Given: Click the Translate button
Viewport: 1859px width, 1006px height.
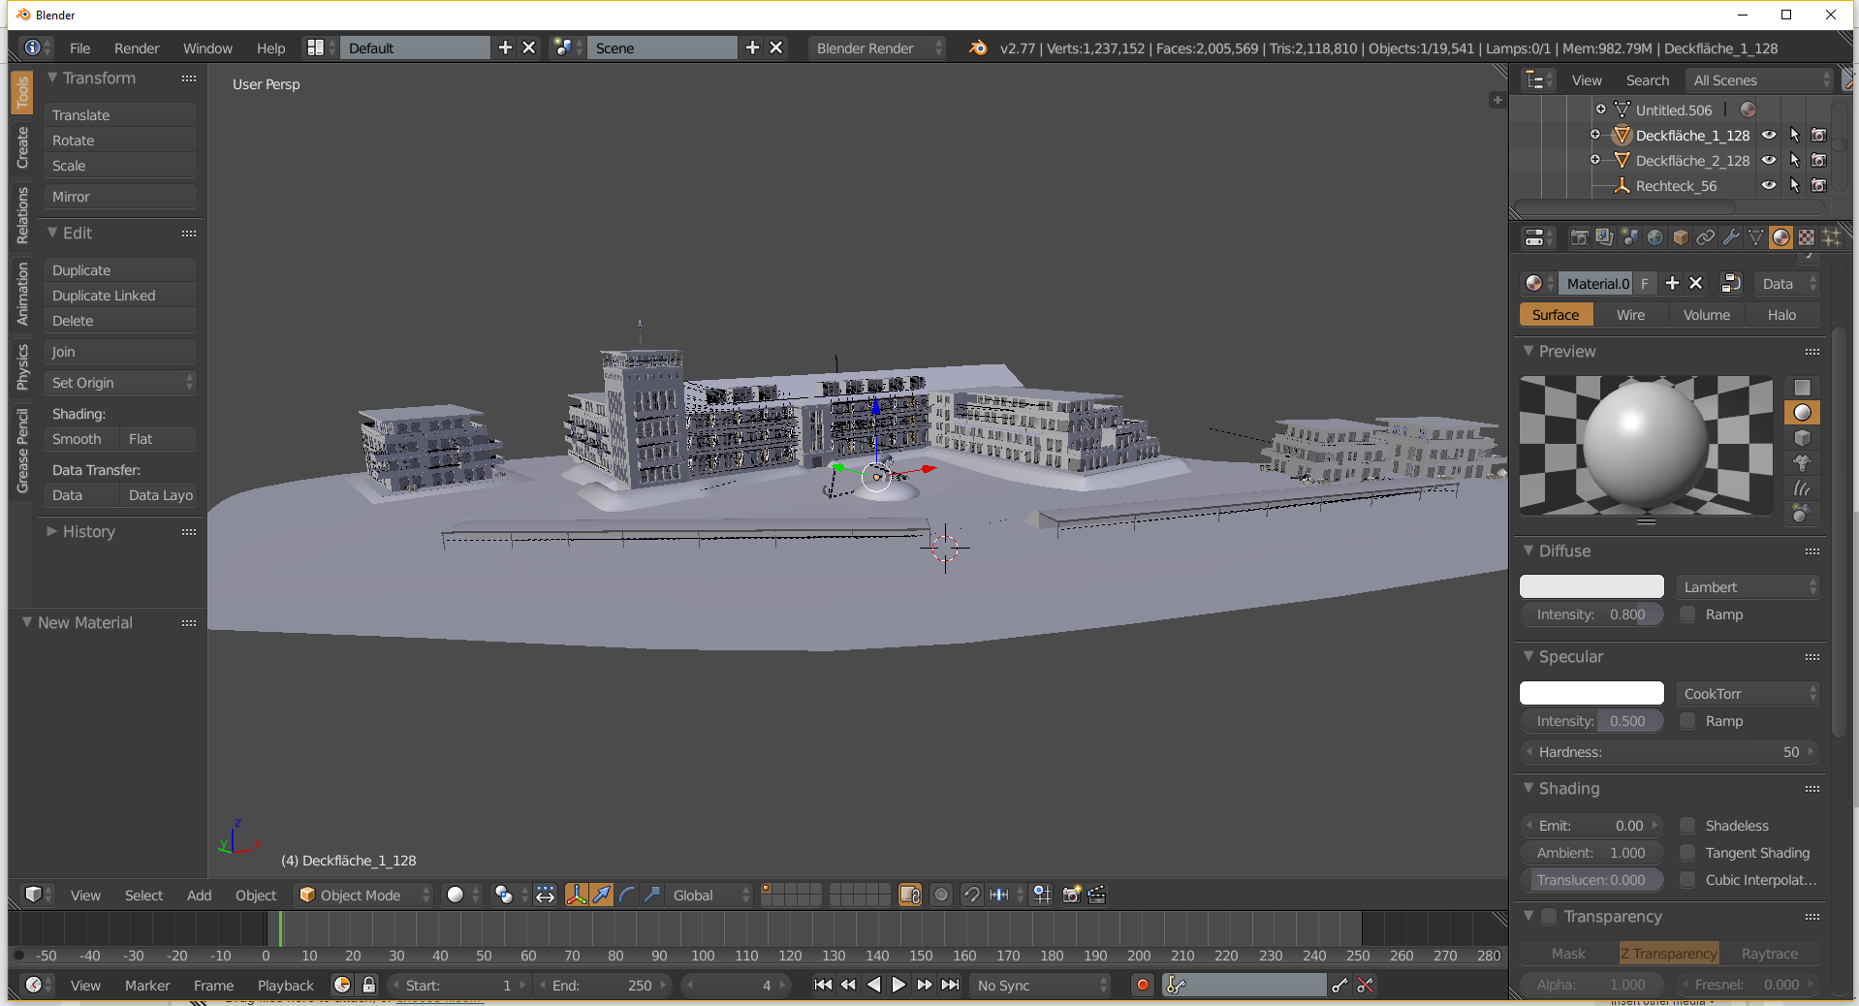Looking at the screenshot, I should 120,114.
